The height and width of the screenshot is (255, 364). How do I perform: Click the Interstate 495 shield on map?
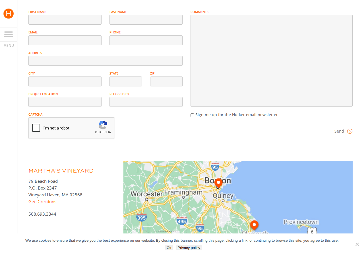coord(182,221)
